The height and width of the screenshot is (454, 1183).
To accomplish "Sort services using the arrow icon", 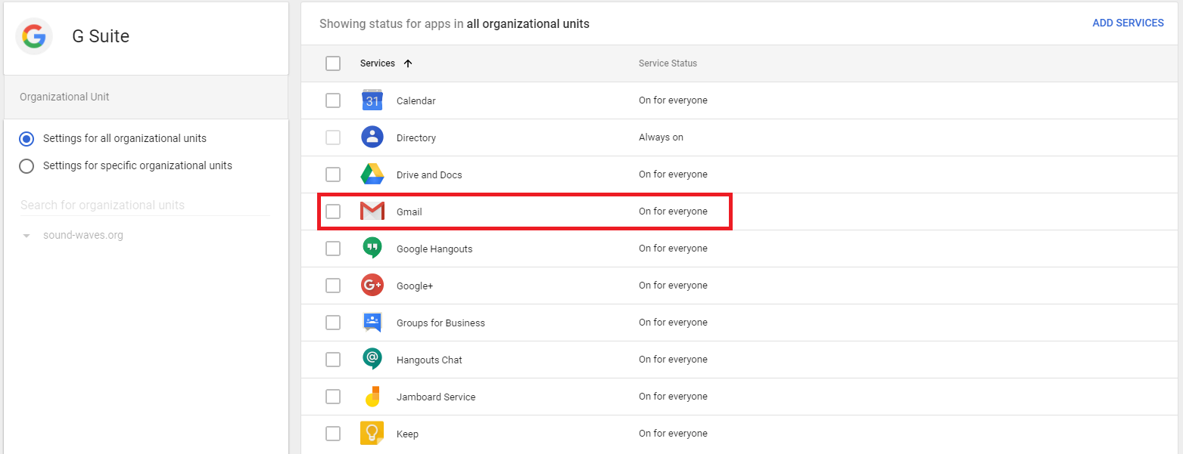I will click(408, 63).
